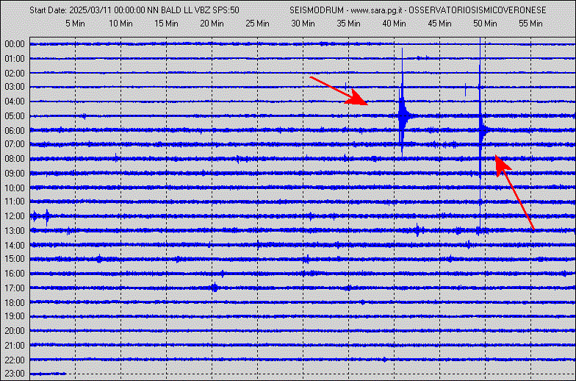The height and width of the screenshot is (381, 576).
Task: Click the burst on 15:00 trace near 8 minutes
Action: 99,259
